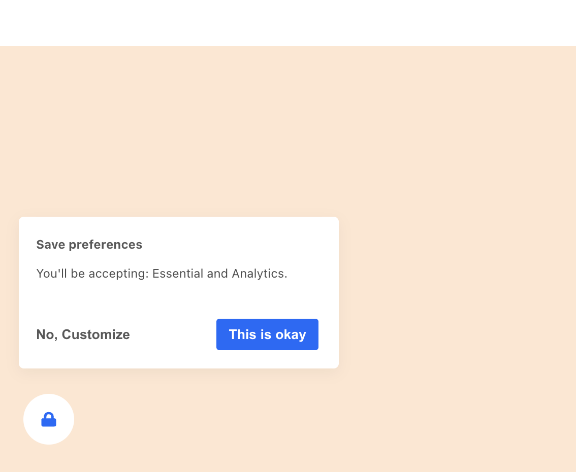
Task: Click the 'You'll be accepting' description text
Action: 162,274
